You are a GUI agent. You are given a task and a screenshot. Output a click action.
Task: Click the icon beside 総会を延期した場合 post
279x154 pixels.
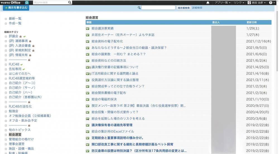pyautogui.click(x=88, y=119)
